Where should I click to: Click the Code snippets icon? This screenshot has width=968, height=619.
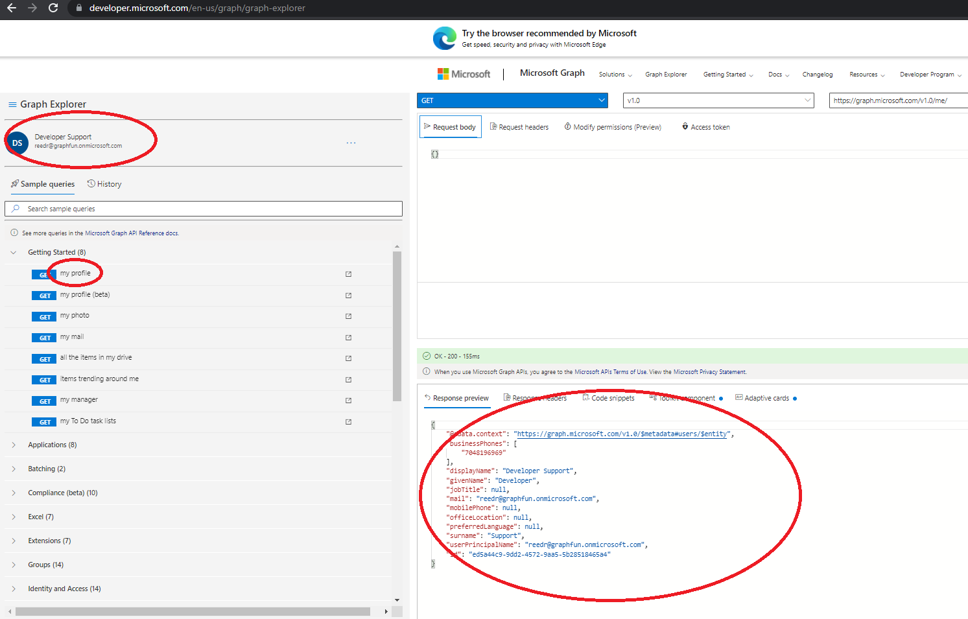[585, 398]
